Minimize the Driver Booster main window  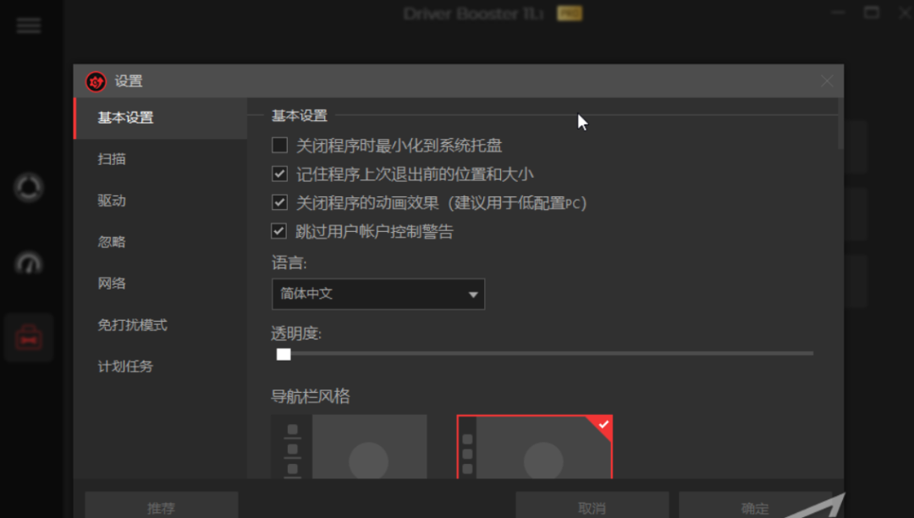[838, 12]
